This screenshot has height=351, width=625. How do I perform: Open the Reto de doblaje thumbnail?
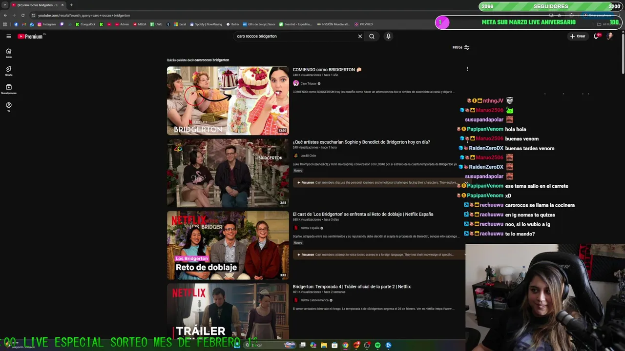tap(228, 245)
